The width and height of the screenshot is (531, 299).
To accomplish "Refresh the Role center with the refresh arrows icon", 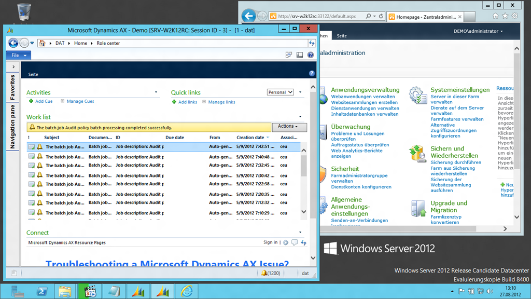I will click(x=312, y=44).
